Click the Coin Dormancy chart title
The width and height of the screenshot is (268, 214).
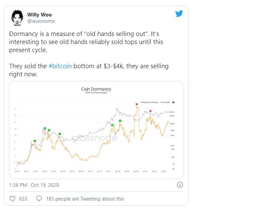click(x=96, y=89)
